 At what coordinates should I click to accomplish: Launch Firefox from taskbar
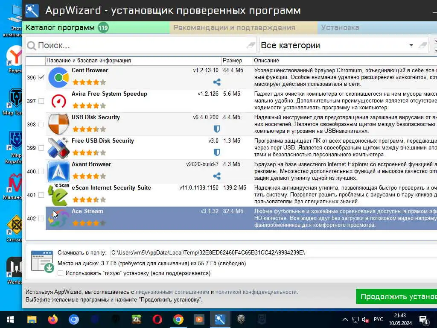coord(52,319)
